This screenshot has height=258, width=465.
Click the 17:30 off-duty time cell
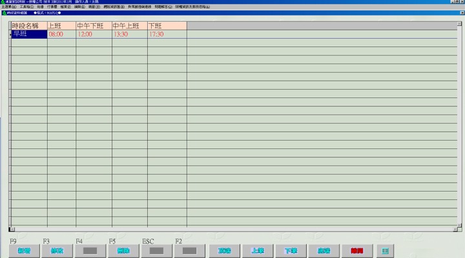tap(167, 34)
